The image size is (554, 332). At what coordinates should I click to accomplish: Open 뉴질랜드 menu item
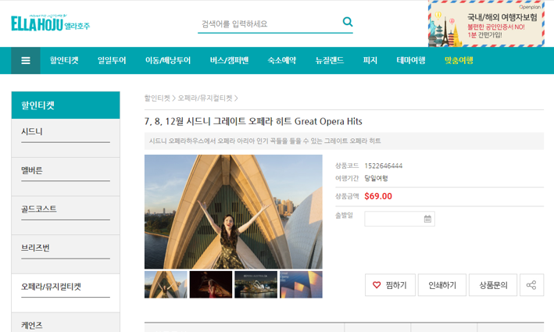(x=329, y=60)
